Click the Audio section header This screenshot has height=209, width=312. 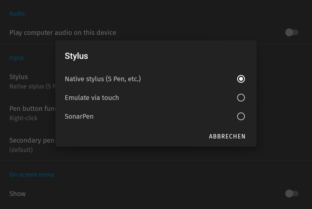17,13
